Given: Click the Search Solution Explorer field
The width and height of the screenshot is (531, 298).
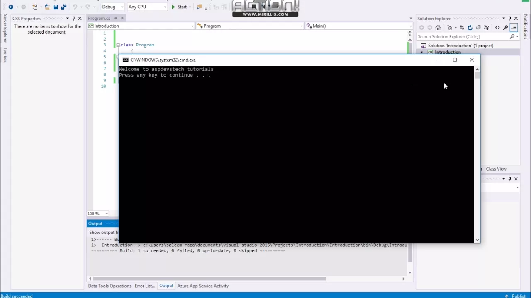Looking at the screenshot, I should coord(463,37).
